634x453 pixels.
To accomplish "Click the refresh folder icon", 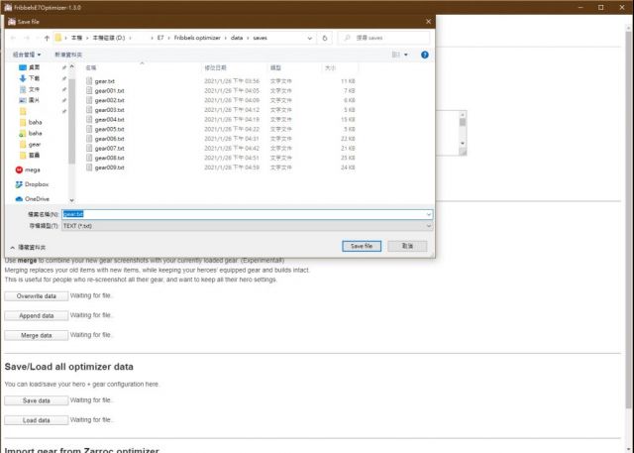I will point(325,38).
